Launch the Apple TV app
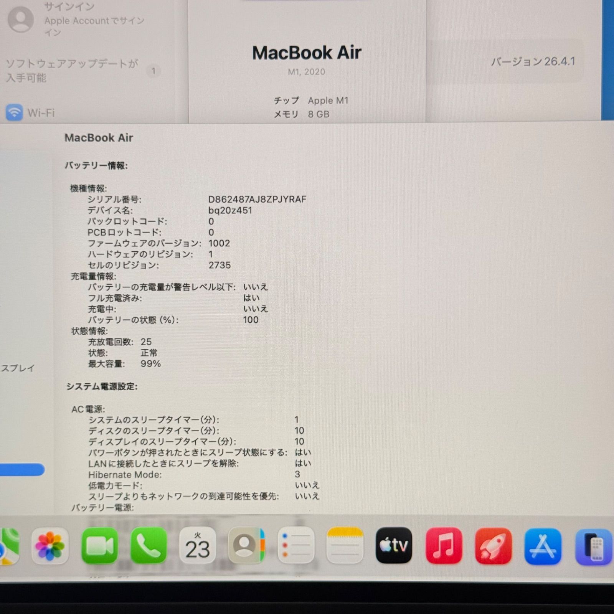Screen dimensions: 614x614 tap(394, 545)
